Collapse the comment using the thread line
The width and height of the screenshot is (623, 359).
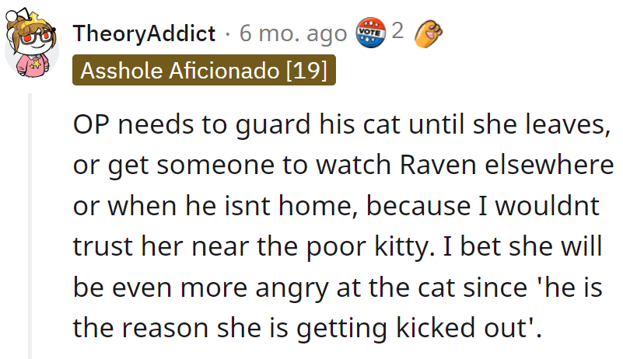pos(31,225)
